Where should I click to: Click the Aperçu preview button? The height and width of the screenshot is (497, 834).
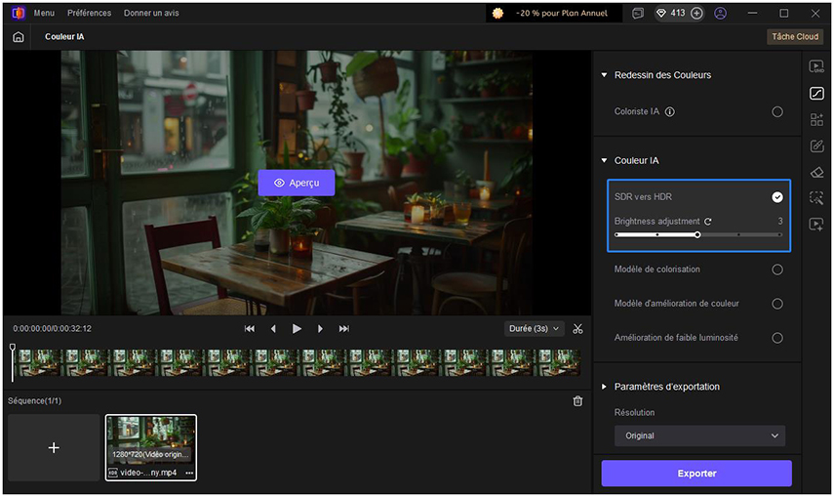tap(297, 183)
